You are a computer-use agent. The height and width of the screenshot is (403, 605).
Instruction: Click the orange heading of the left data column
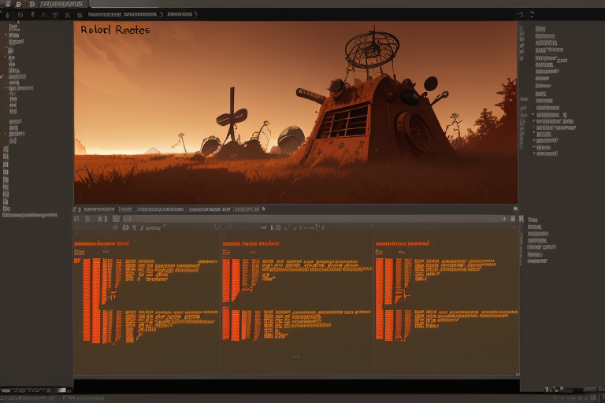[101, 244]
